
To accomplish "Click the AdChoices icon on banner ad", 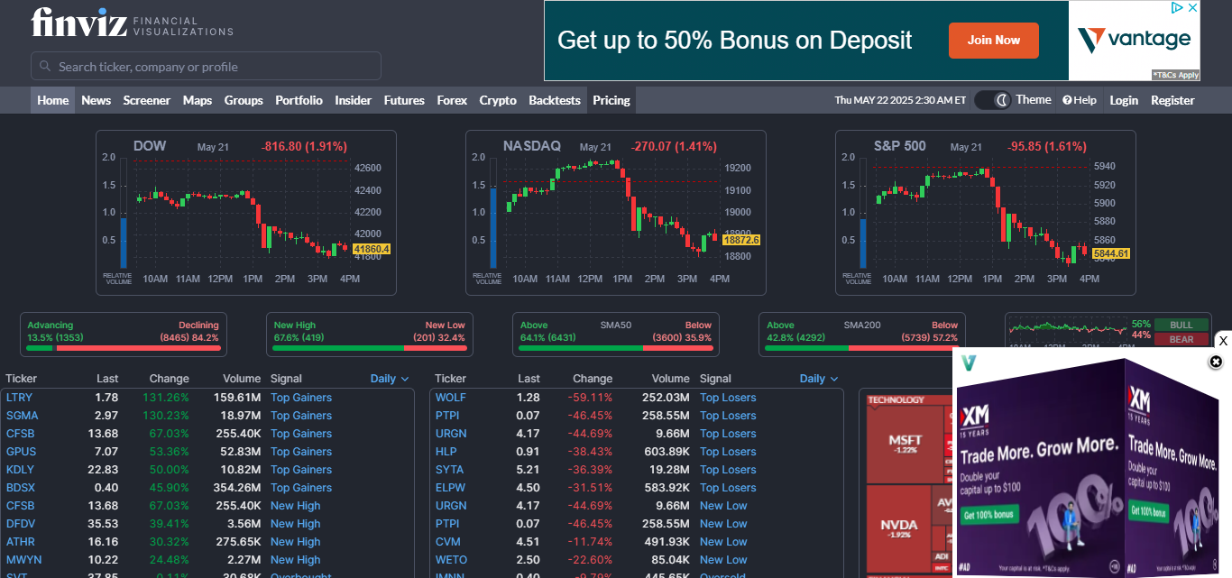I will pos(1177,8).
